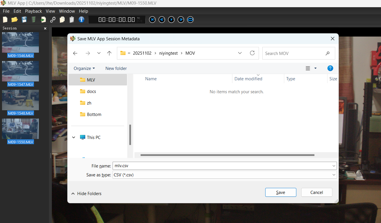Select the M09-1548.MLV clip thumbnail

click(20, 100)
